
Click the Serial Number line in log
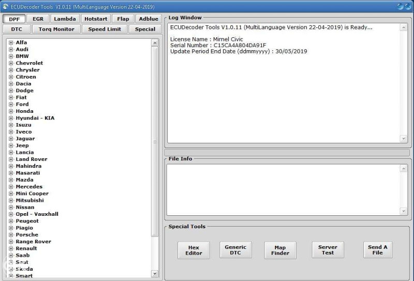[218, 45]
